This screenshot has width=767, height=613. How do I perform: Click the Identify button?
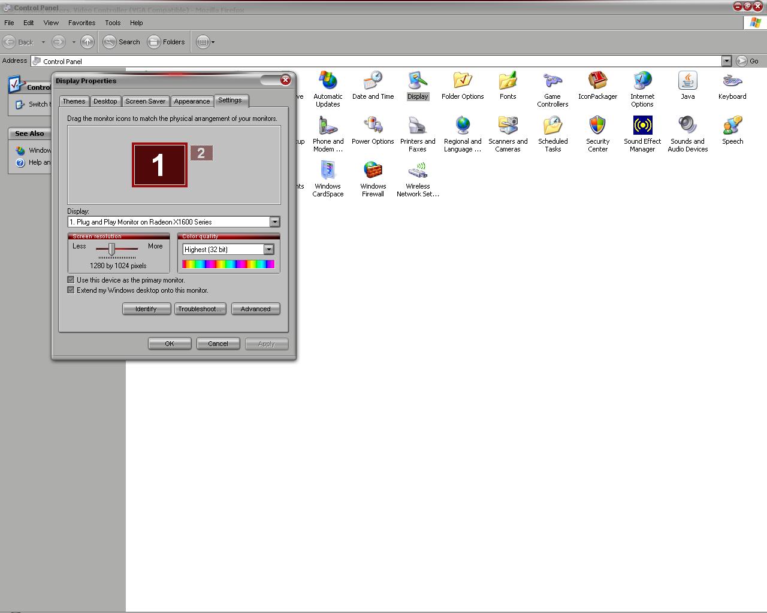(x=146, y=309)
